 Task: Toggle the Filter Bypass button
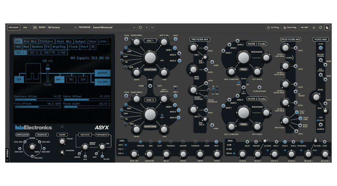click(259, 87)
